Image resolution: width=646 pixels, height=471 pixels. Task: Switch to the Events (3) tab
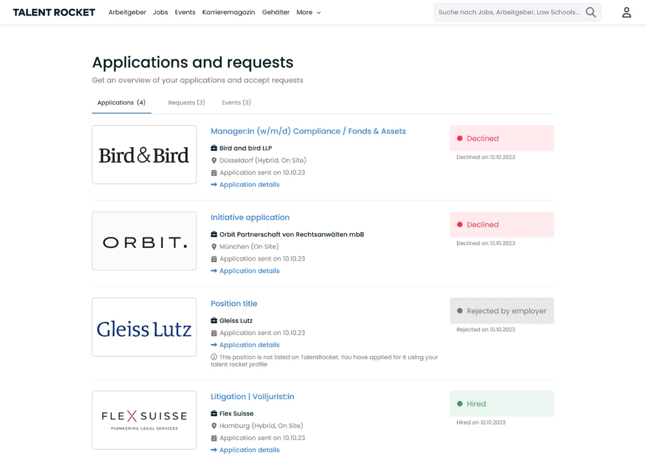click(x=236, y=102)
